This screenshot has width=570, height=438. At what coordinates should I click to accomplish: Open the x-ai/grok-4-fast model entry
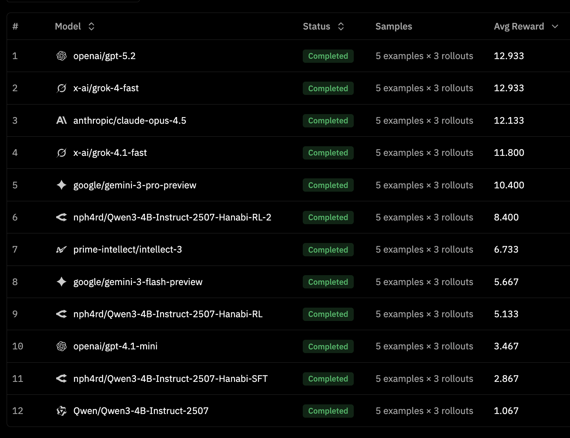click(106, 88)
